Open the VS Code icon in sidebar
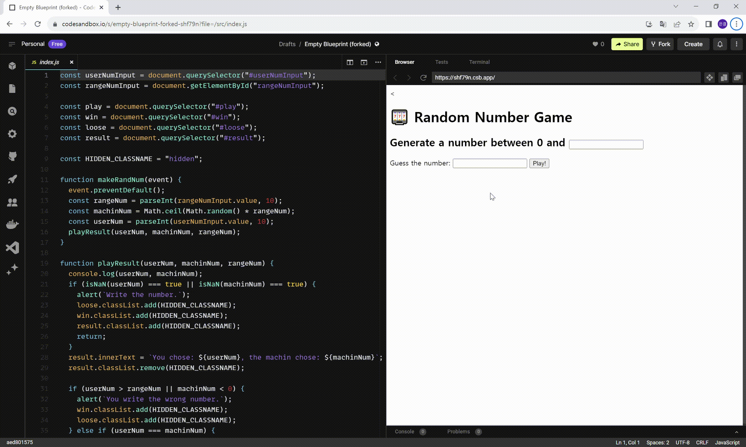 point(12,248)
